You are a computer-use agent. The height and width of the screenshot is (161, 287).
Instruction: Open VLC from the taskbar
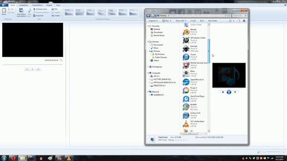(x=69, y=158)
